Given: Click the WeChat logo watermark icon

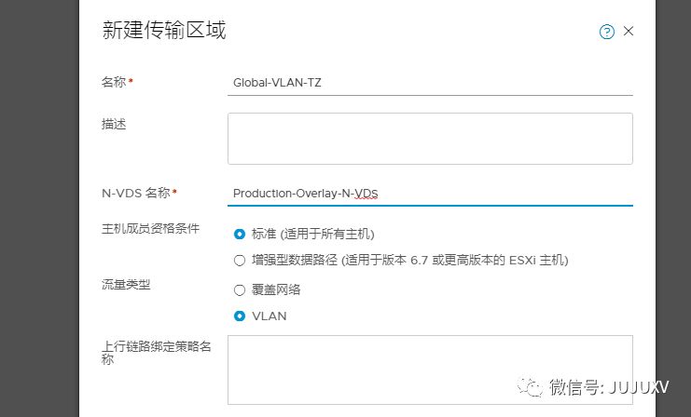Looking at the screenshot, I should pyautogui.click(x=531, y=386).
